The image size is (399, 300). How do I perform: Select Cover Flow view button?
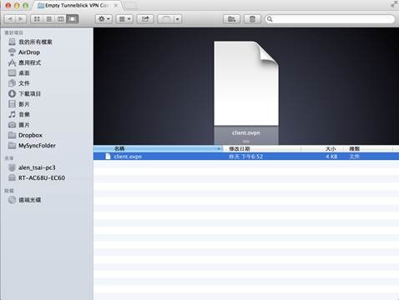click(73, 19)
